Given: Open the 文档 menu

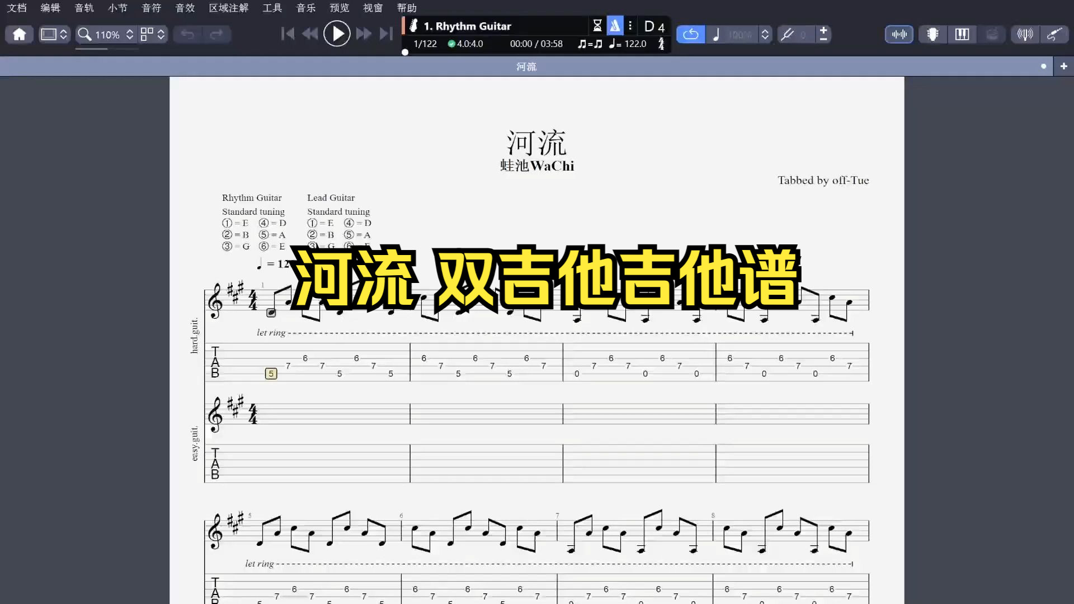Looking at the screenshot, I should click(17, 8).
